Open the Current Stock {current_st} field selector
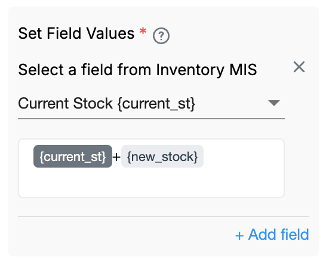 click(x=151, y=104)
